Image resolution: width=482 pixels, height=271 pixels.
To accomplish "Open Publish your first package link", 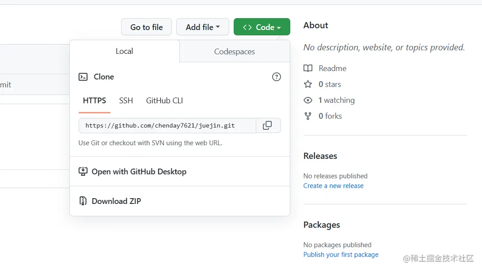I will click(341, 255).
